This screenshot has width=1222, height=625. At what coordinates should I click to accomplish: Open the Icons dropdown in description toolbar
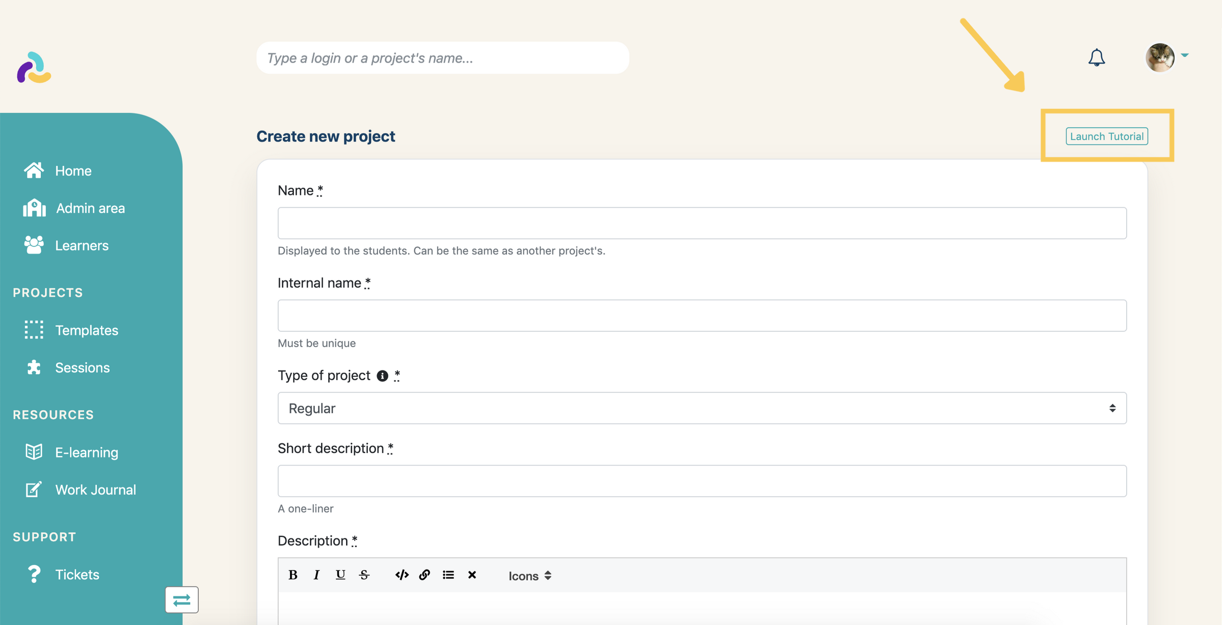(529, 575)
